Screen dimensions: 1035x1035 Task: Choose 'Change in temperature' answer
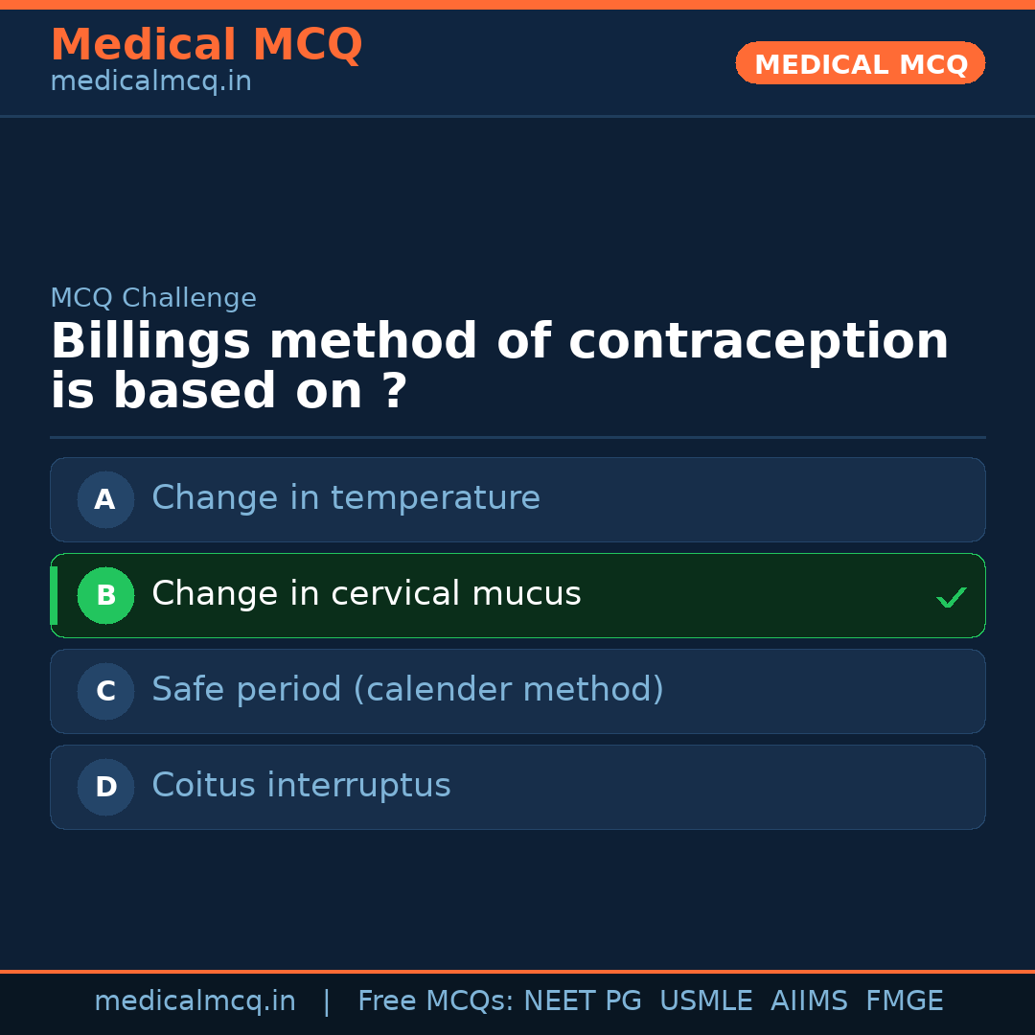tap(346, 498)
